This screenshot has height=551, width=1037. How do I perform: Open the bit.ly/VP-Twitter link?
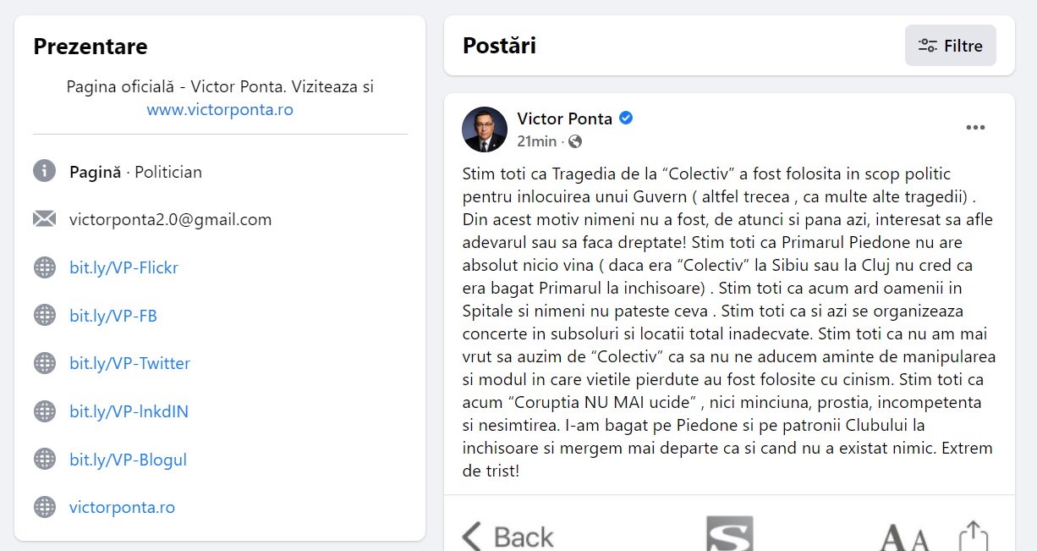tap(129, 363)
